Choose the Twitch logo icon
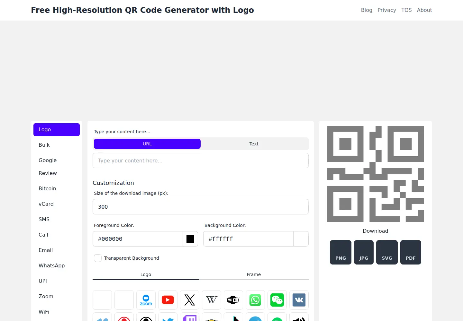 (190, 317)
